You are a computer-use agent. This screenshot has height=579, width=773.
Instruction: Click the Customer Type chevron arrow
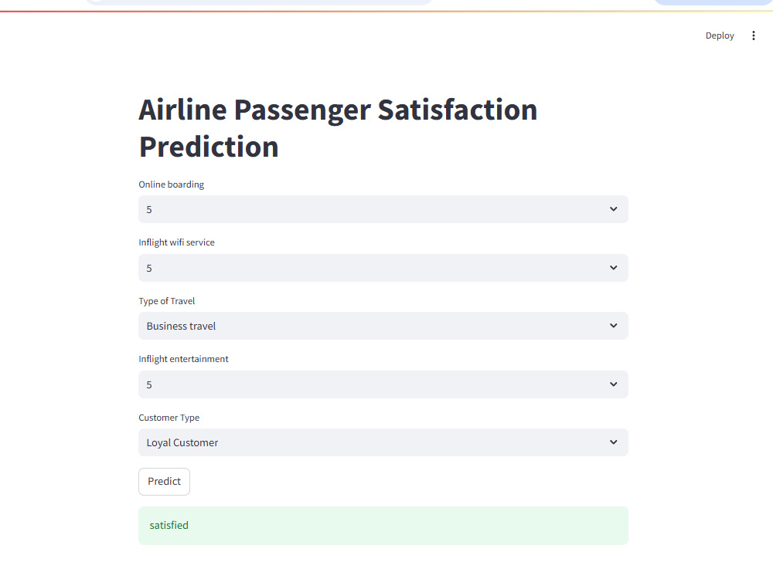click(x=613, y=442)
